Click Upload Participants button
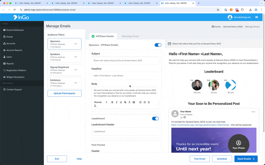 pos(64,93)
